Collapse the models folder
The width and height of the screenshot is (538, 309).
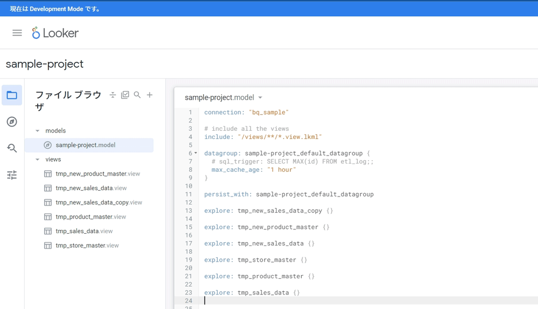coord(38,131)
